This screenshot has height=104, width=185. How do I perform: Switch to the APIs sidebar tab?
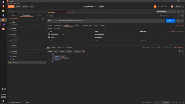tap(39, 15)
